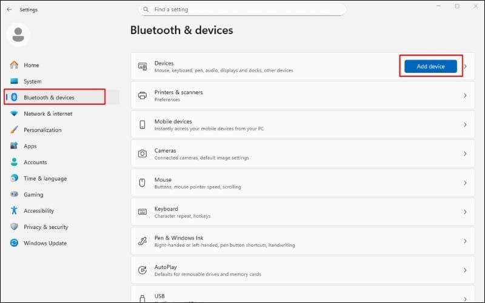
Task: Click the Pen & Windows Ink icon
Action: click(x=142, y=241)
